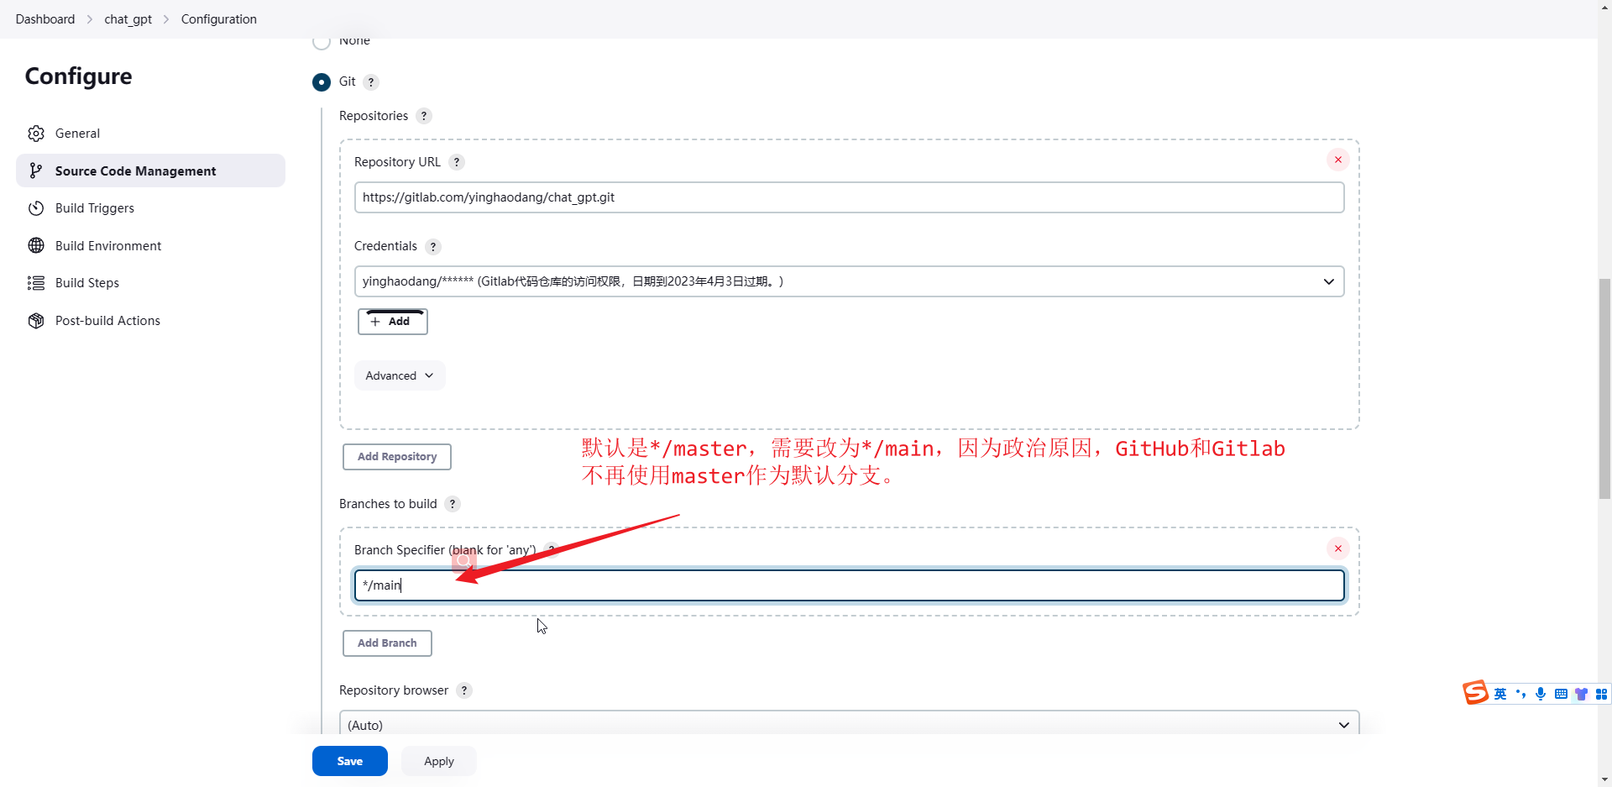Click the Configuration breadcrumb
The width and height of the screenshot is (1612, 787).
(219, 19)
